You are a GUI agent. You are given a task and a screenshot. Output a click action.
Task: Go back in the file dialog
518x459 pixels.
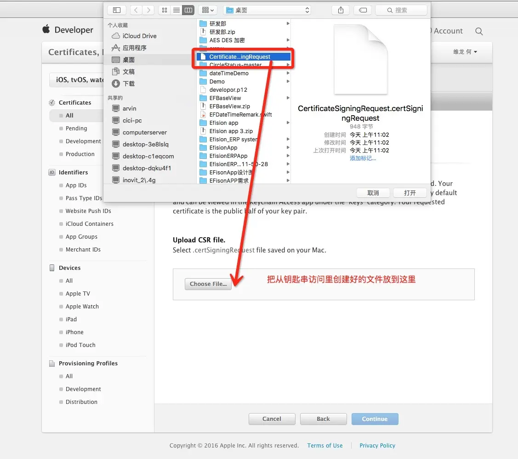tap(136, 10)
